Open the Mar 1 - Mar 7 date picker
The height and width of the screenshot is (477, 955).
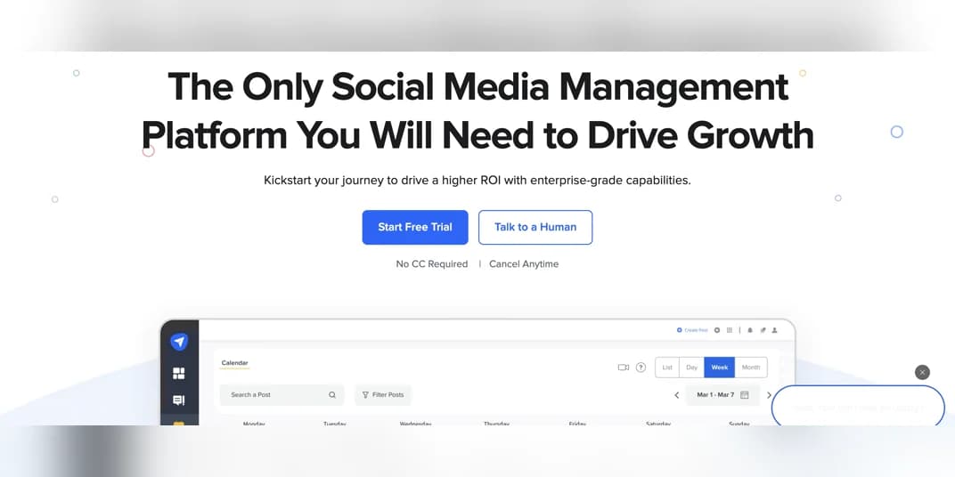pos(723,395)
